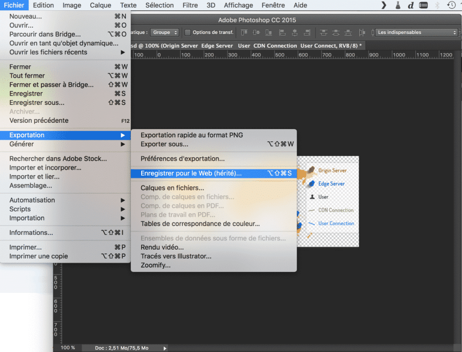Click the align horizontal centers icon

point(295,32)
